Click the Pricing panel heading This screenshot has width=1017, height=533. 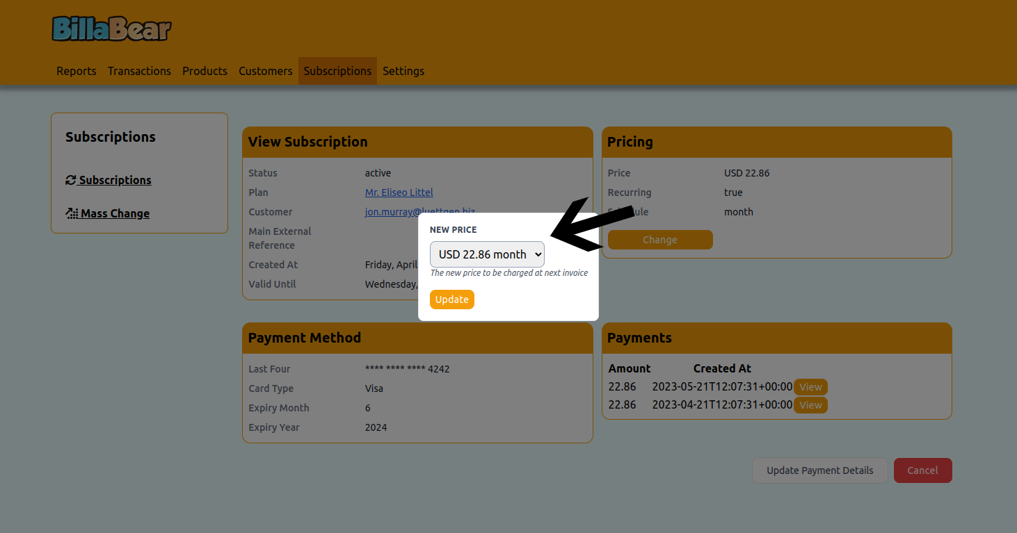[630, 142]
